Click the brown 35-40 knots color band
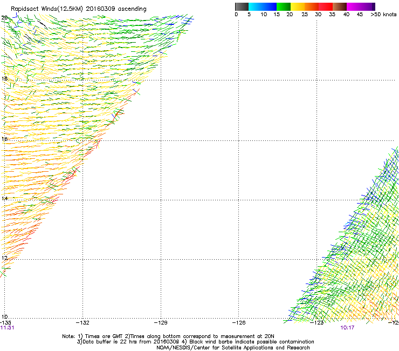 (340, 6)
